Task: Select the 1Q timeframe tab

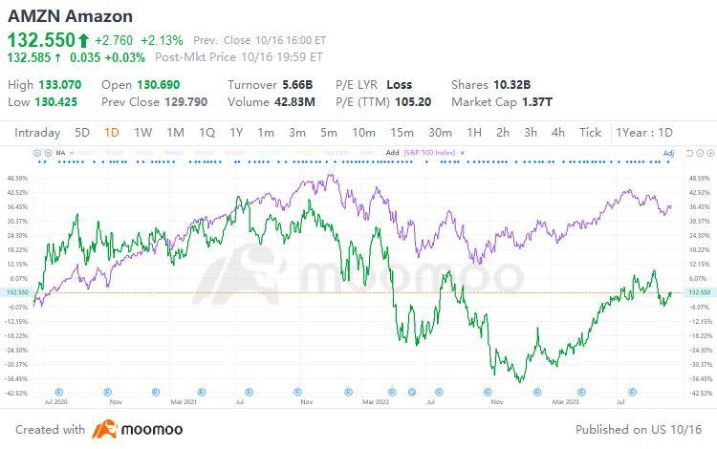Action: coord(206,133)
